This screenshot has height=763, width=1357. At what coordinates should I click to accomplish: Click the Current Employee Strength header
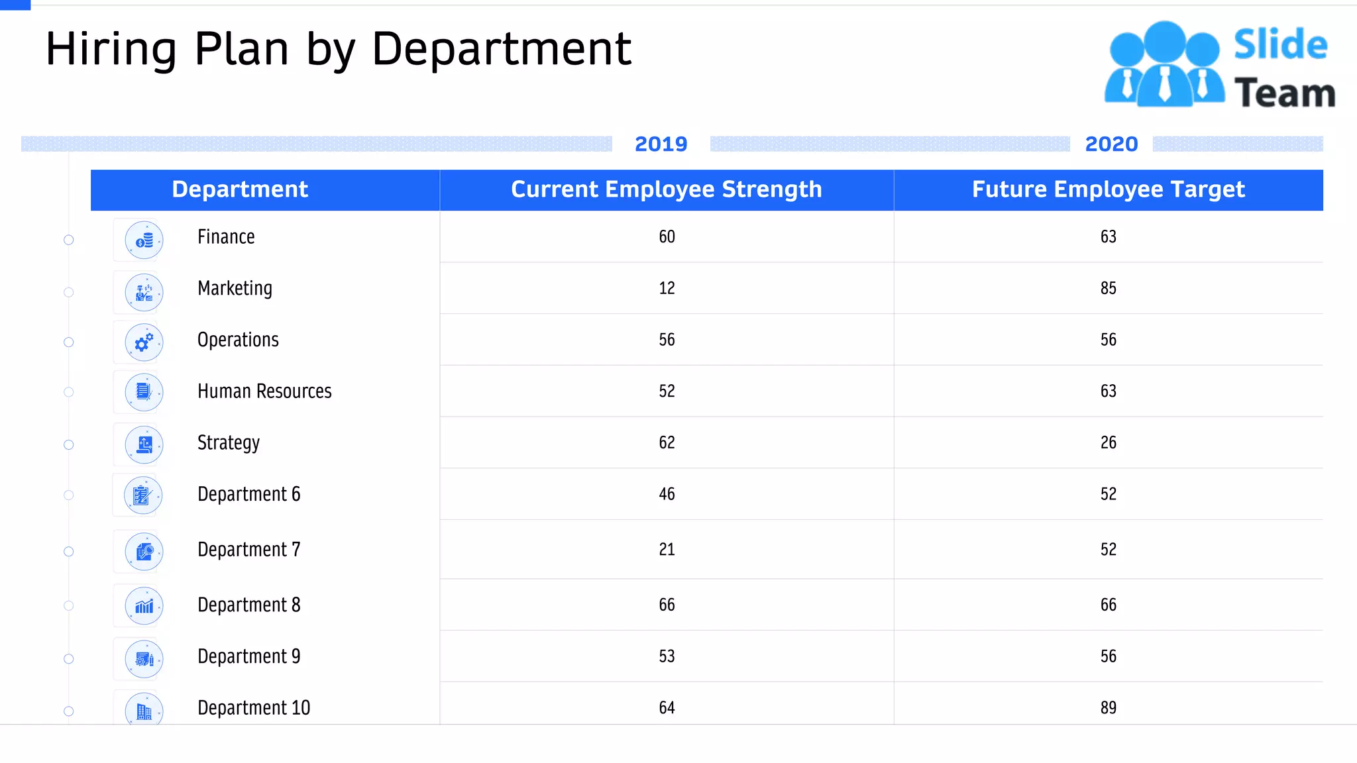click(x=667, y=189)
